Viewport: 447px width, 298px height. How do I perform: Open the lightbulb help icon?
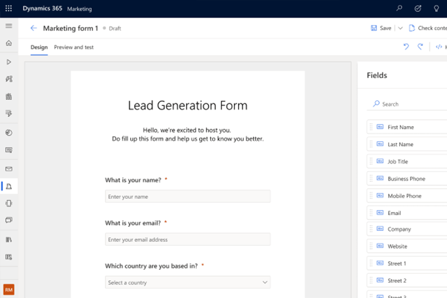pyautogui.click(x=436, y=8)
